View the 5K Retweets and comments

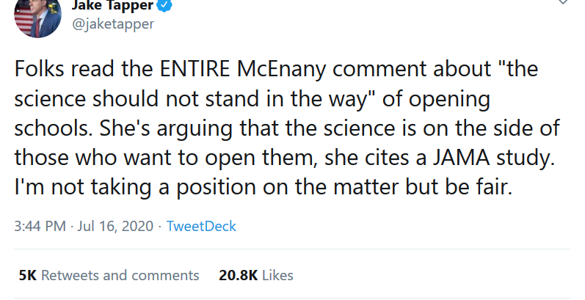tap(109, 276)
